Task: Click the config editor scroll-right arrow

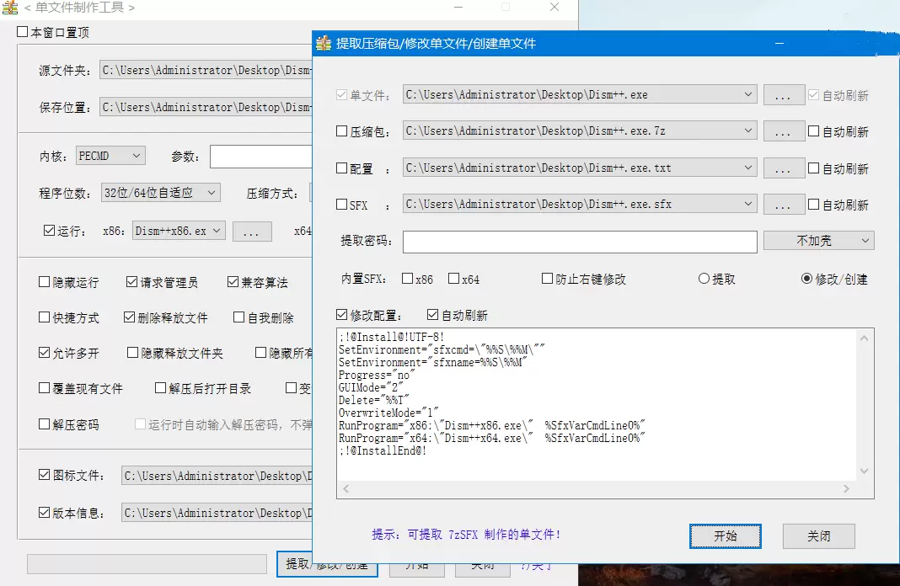Action: [x=846, y=488]
